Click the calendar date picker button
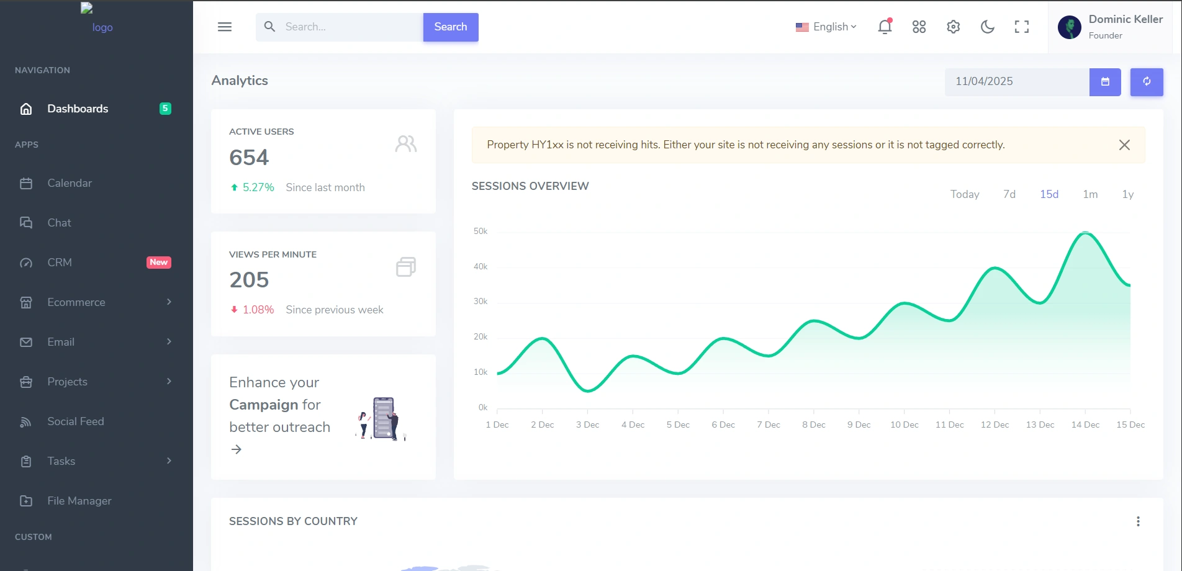The width and height of the screenshot is (1182, 571). coord(1105,82)
